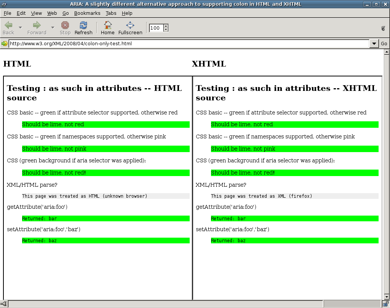Click XHTML pane setAttribute('aria:foo','baz') label
The width and height of the screenshot is (390, 308).
pos(233,229)
